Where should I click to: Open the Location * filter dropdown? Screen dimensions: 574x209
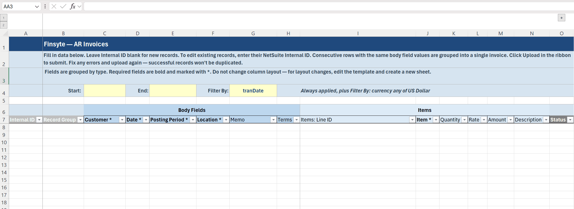point(226,120)
